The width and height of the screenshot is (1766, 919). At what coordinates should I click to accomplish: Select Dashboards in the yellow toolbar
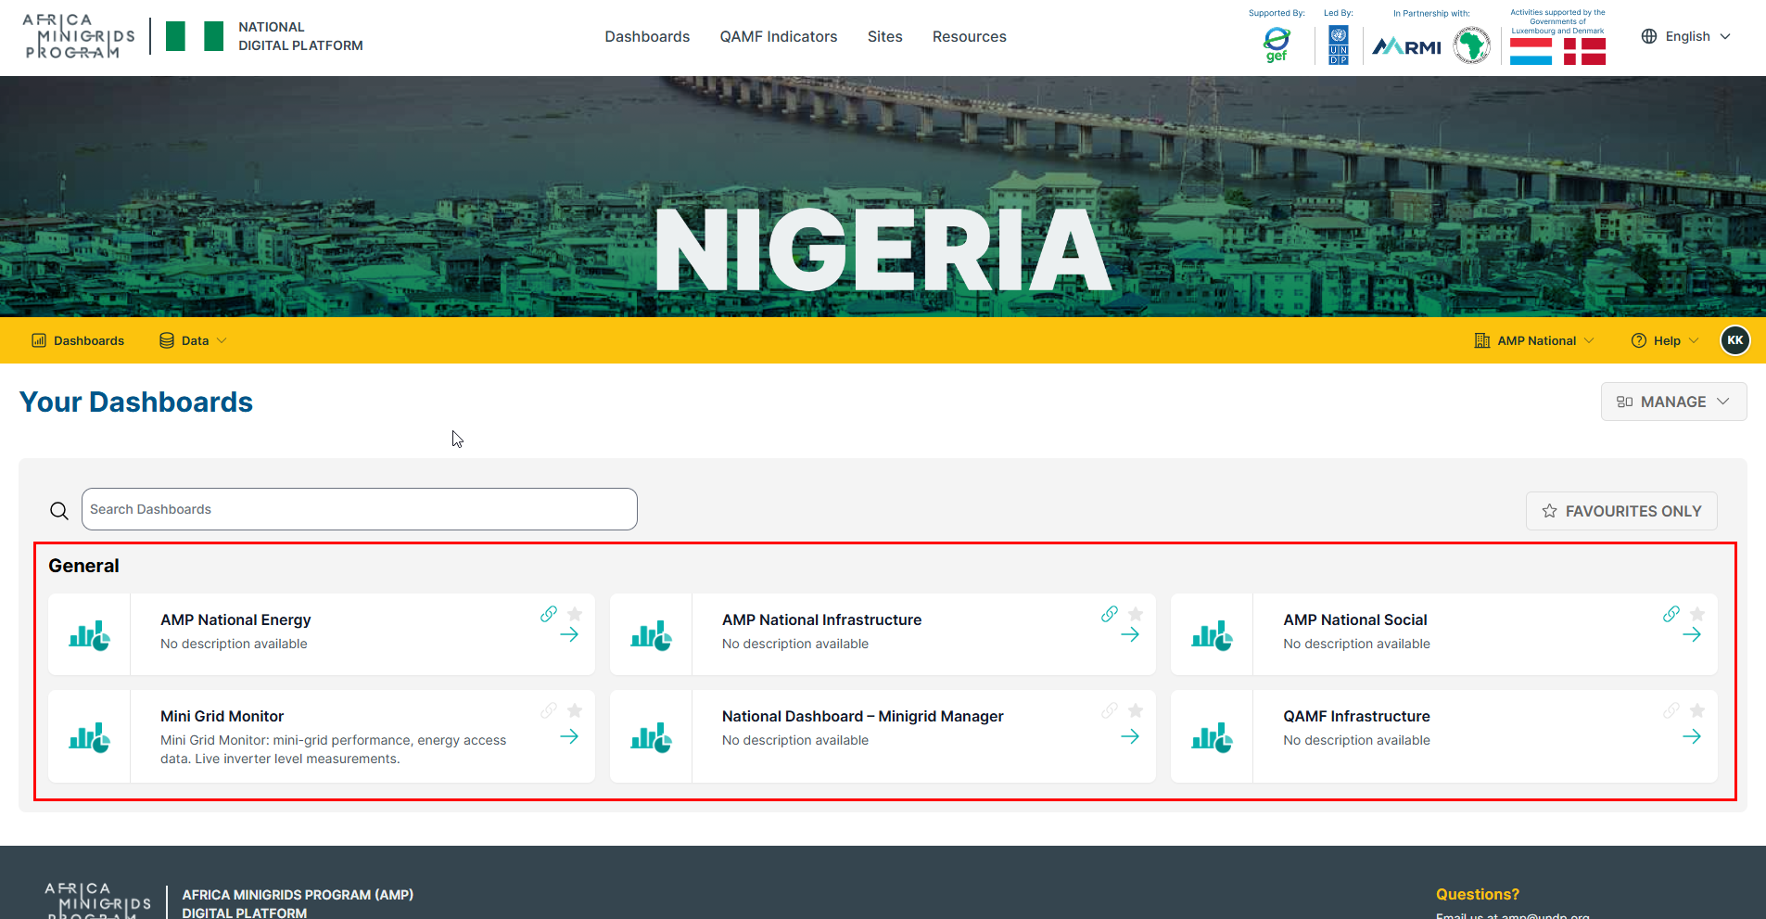click(78, 340)
